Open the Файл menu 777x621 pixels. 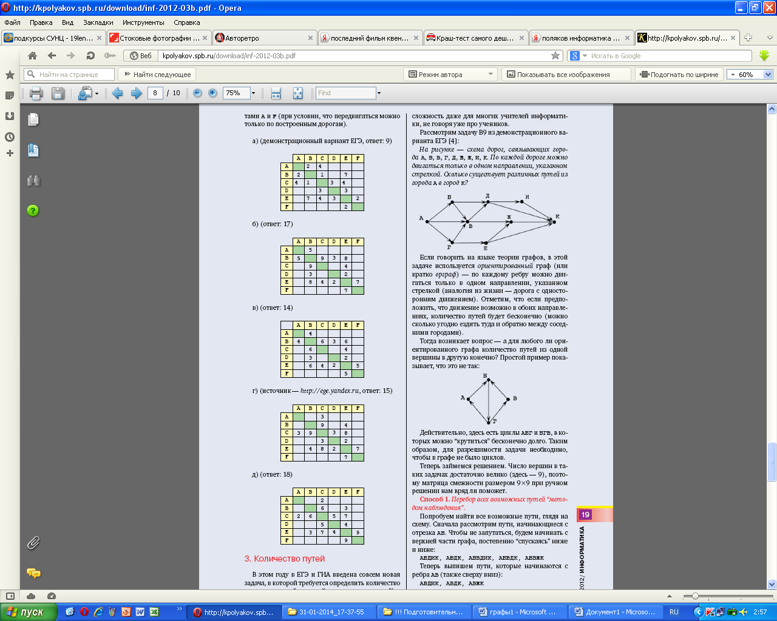click(12, 22)
